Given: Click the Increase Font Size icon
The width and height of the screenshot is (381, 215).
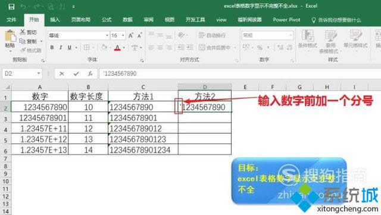Looking at the screenshot, I should click(130, 36).
